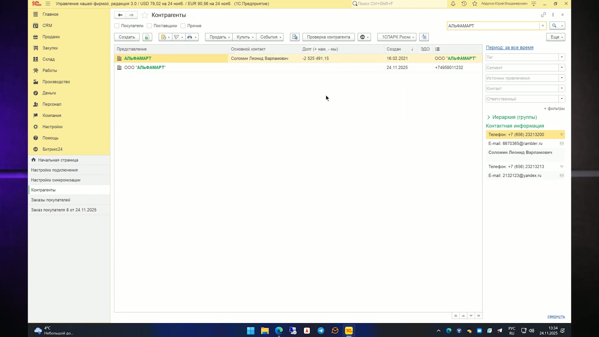This screenshot has width=599, height=337.
Task: Open the CRM section
Action: [x=47, y=26]
